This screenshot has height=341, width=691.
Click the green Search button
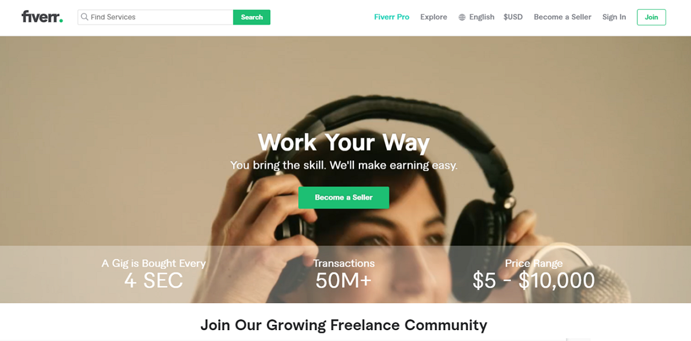pos(251,17)
